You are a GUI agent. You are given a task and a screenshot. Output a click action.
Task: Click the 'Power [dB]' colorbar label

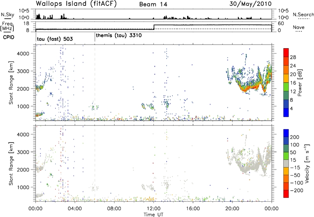[x=300, y=83]
